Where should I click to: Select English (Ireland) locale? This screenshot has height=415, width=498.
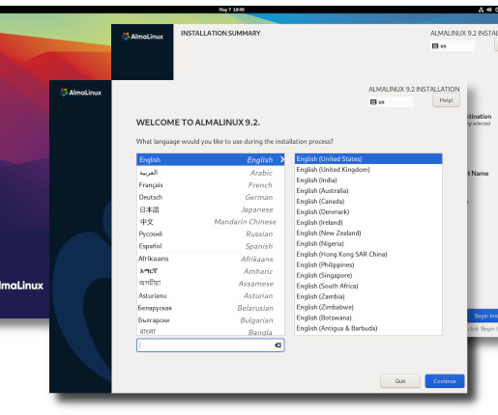coord(368,223)
